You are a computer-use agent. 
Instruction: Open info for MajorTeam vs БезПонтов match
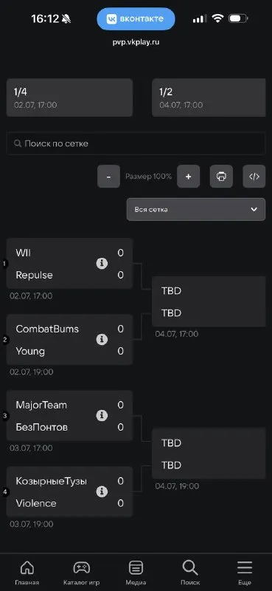point(102,416)
